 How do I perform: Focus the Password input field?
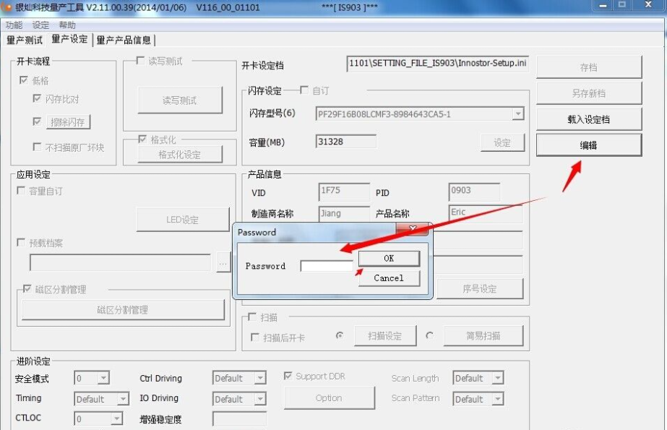click(x=327, y=266)
